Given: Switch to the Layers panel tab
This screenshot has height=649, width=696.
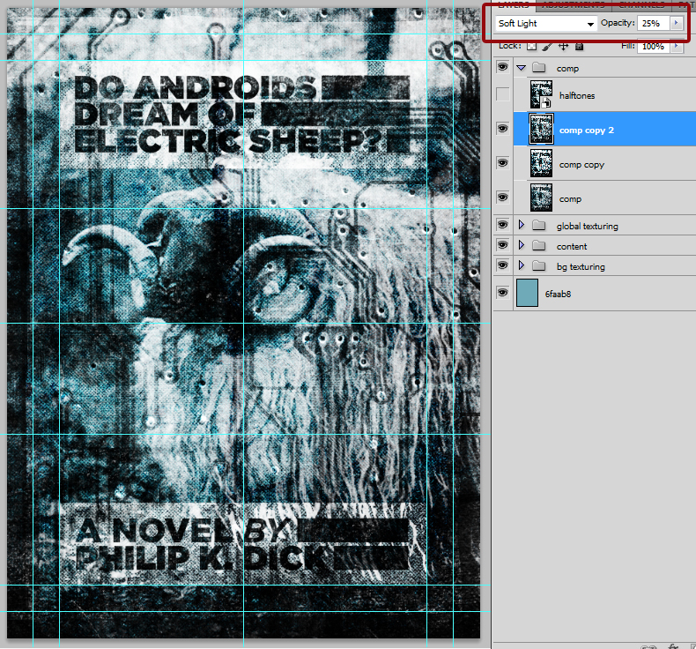Looking at the screenshot, I should [x=513, y=5].
